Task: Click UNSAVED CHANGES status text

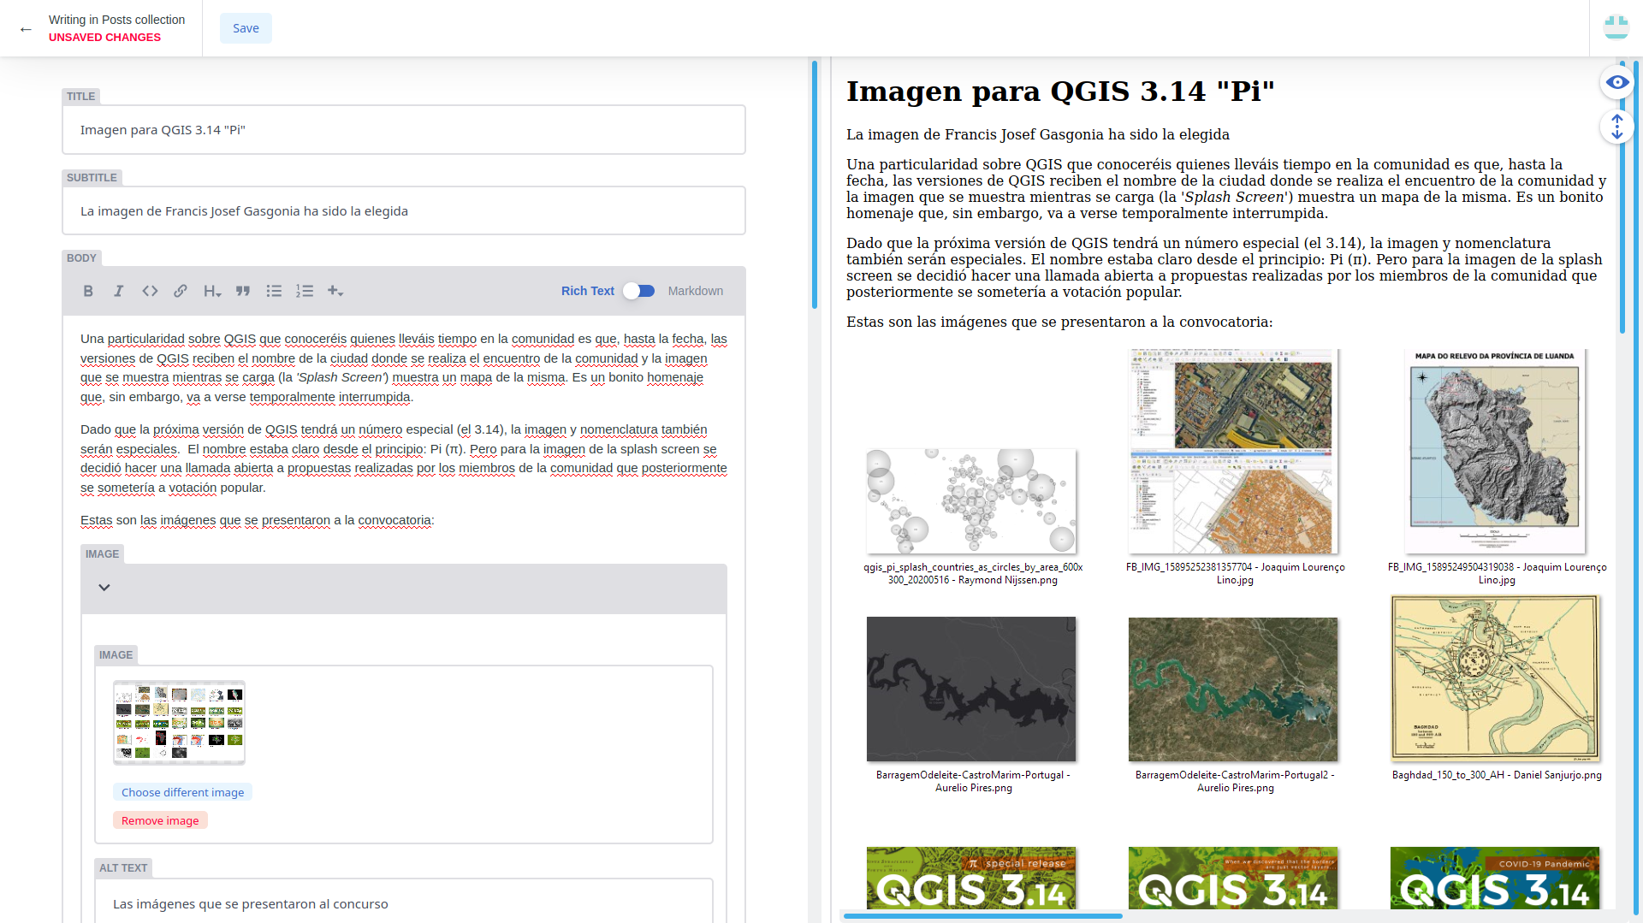Action: pos(104,38)
